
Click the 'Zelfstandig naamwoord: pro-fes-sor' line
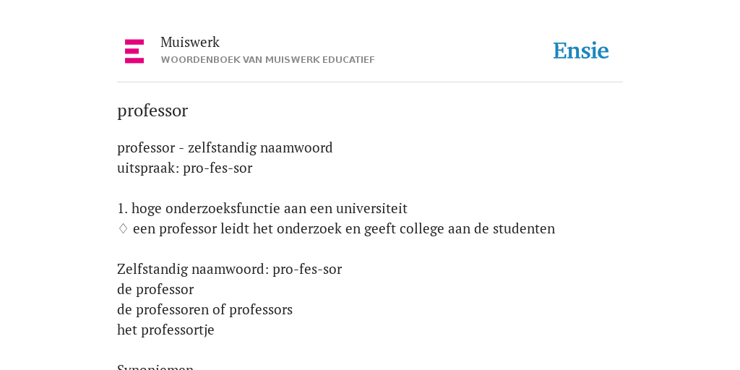[x=229, y=270]
